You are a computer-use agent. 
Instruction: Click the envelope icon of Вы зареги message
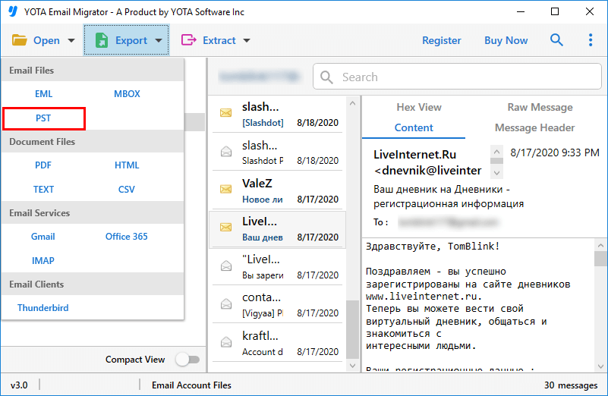click(226, 266)
